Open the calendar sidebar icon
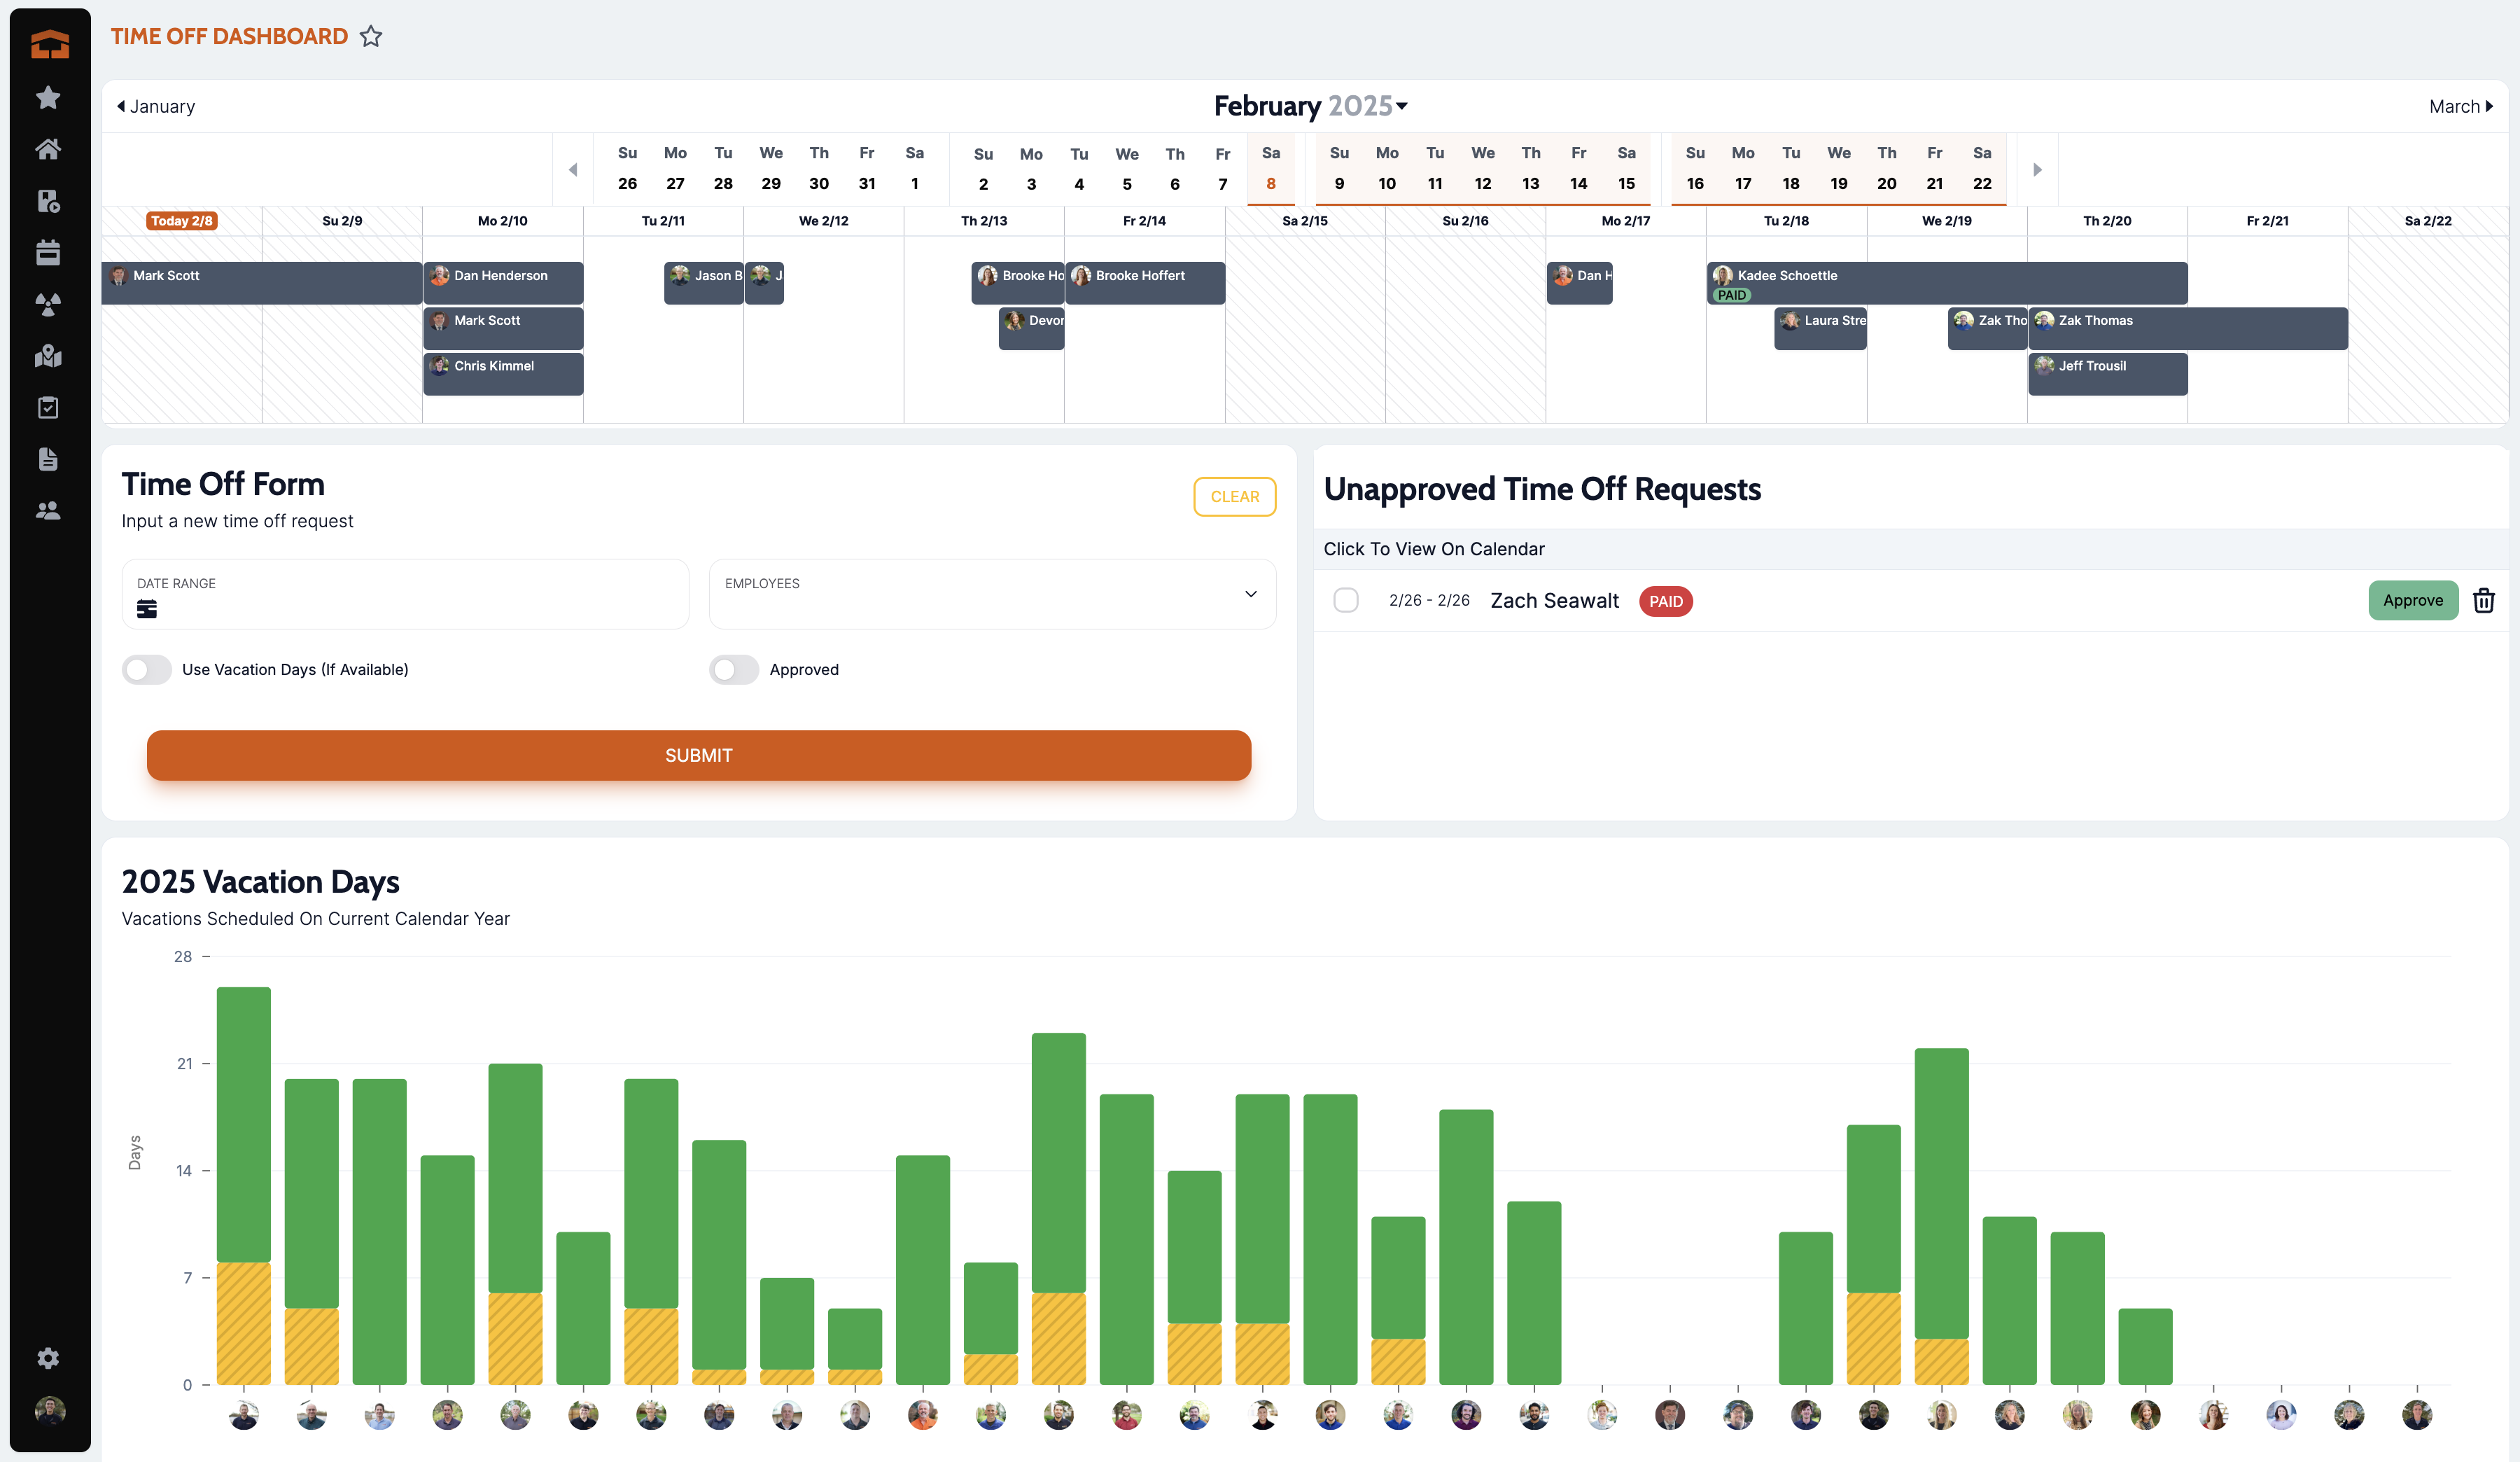The image size is (2520, 1462). pyautogui.click(x=48, y=252)
